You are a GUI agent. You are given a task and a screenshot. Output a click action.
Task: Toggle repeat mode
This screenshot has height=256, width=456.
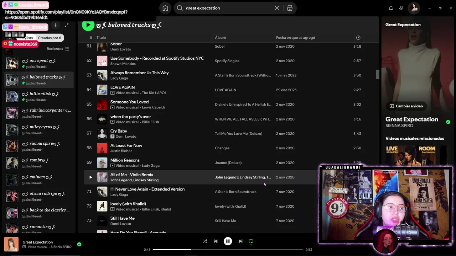coord(251,241)
